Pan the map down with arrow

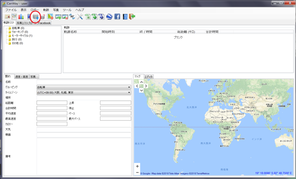[141, 90]
